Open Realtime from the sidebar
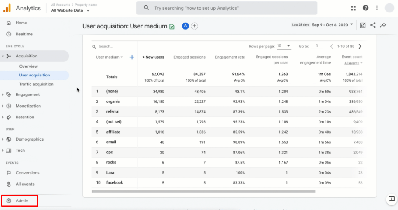The width and height of the screenshot is (398, 210). pos(24,34)
